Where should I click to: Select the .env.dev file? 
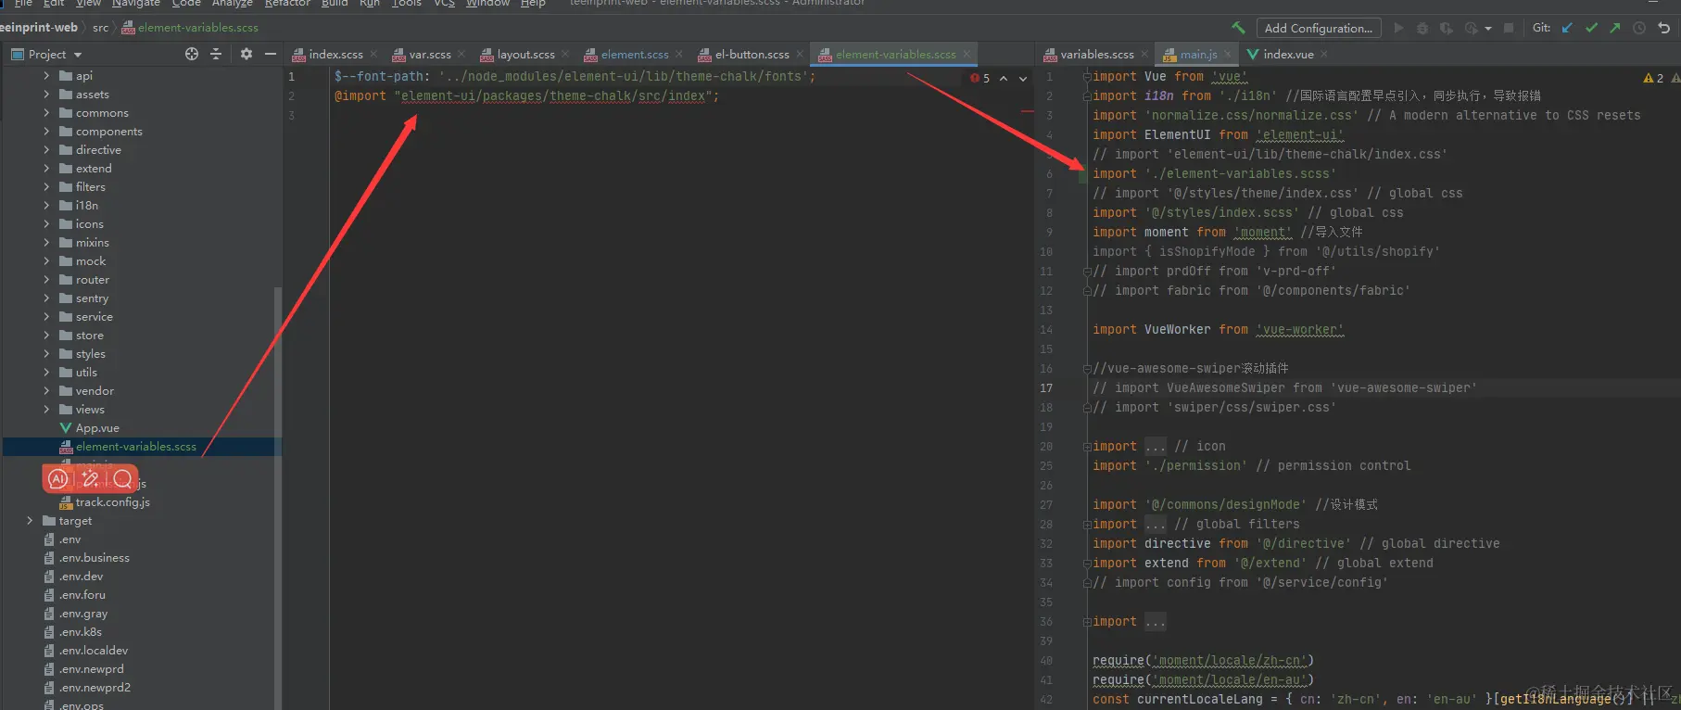81,577
